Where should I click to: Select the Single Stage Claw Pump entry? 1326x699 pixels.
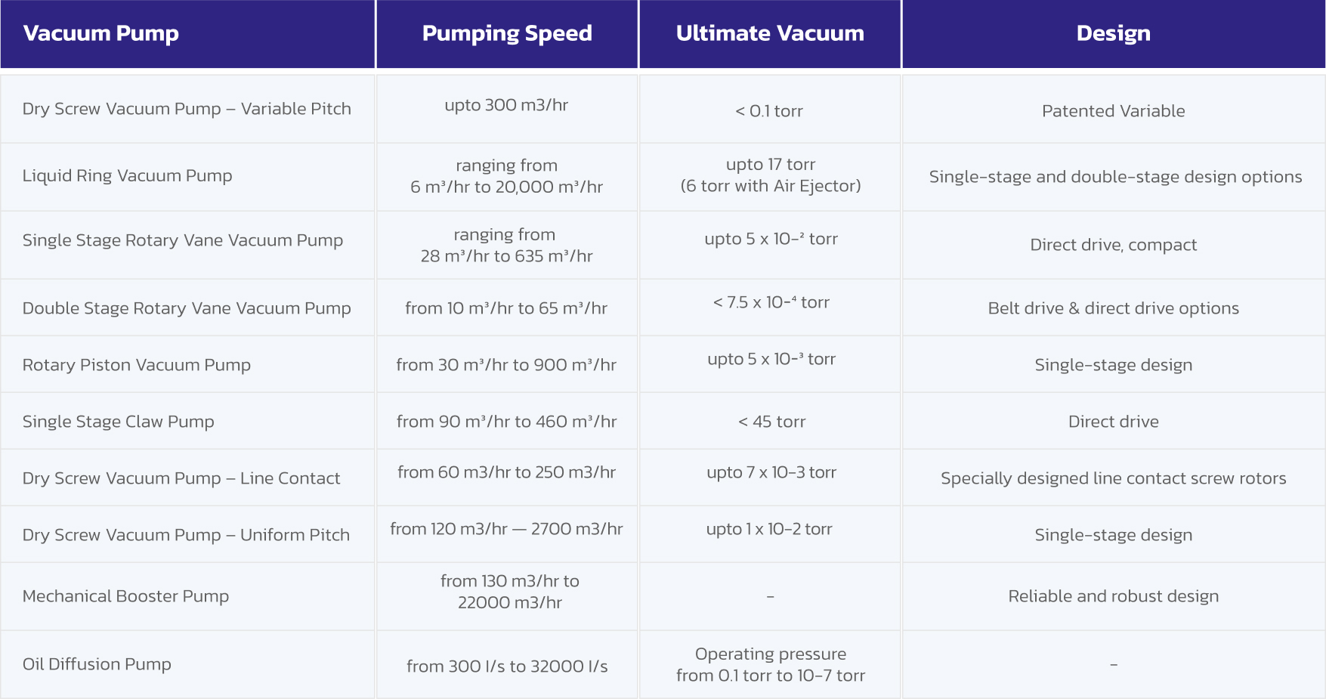click(119, 422)
